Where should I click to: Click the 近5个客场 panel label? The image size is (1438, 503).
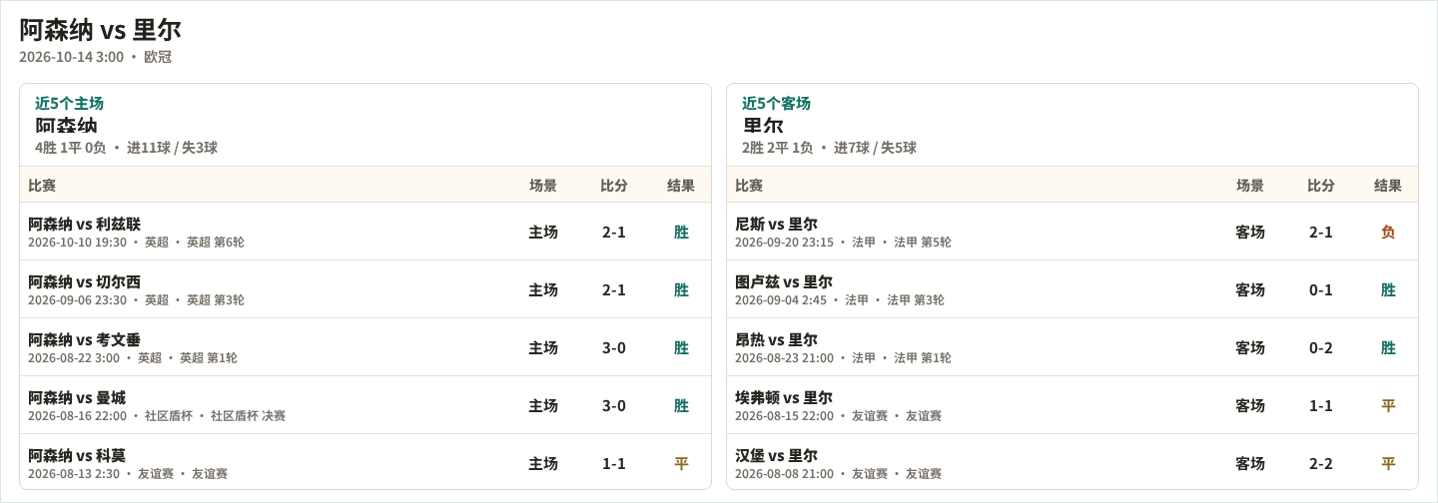pos(776,103)
